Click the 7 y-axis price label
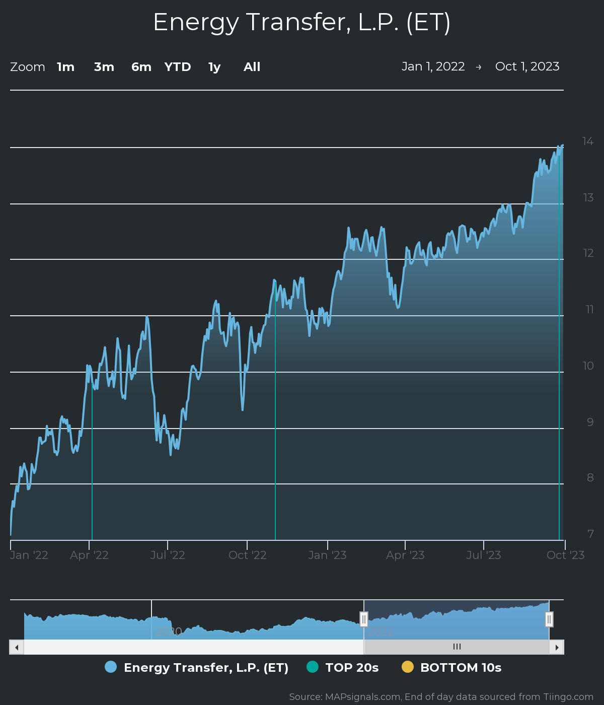 [x=590, y=534]
